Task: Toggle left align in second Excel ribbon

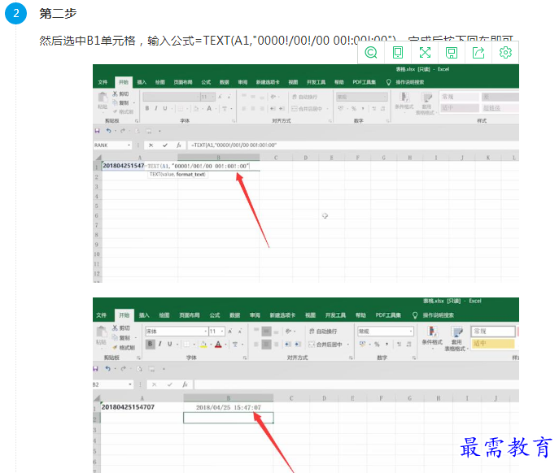Action: [x=256, y=344]
